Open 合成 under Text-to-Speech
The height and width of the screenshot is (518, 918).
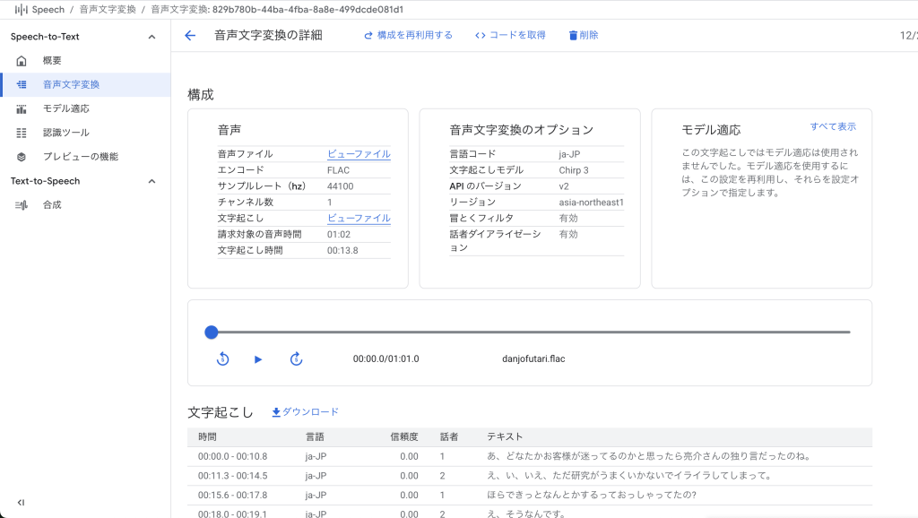click(x=52, y=205)
